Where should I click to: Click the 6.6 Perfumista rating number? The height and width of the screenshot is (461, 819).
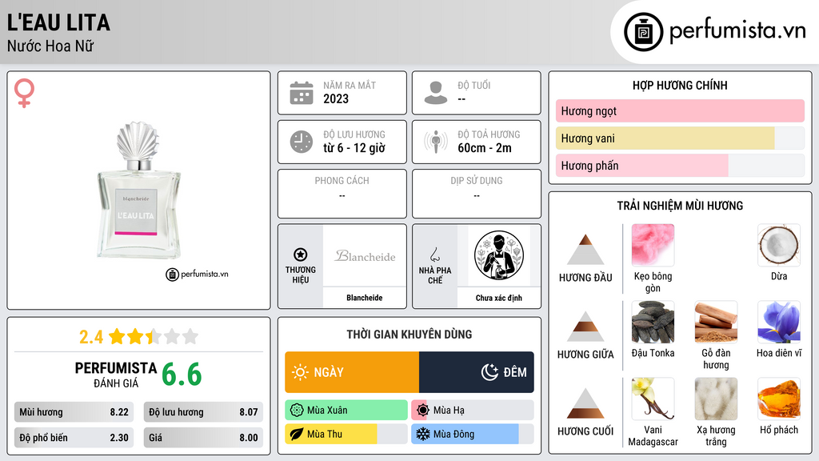182,375
